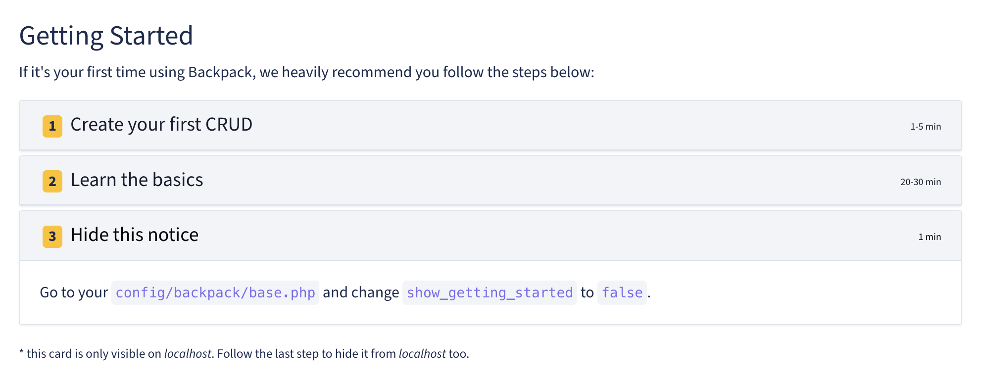Viewport: 981px width, 381px height.
Task: Collapse the Hide this notice section
Action: [x=135, y=235]
